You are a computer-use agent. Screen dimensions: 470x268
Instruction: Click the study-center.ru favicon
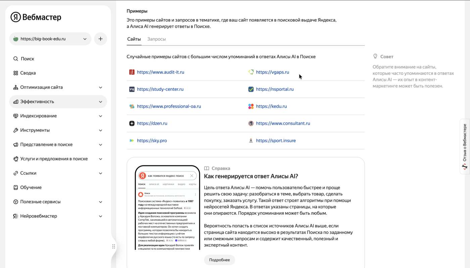(132, 89)
